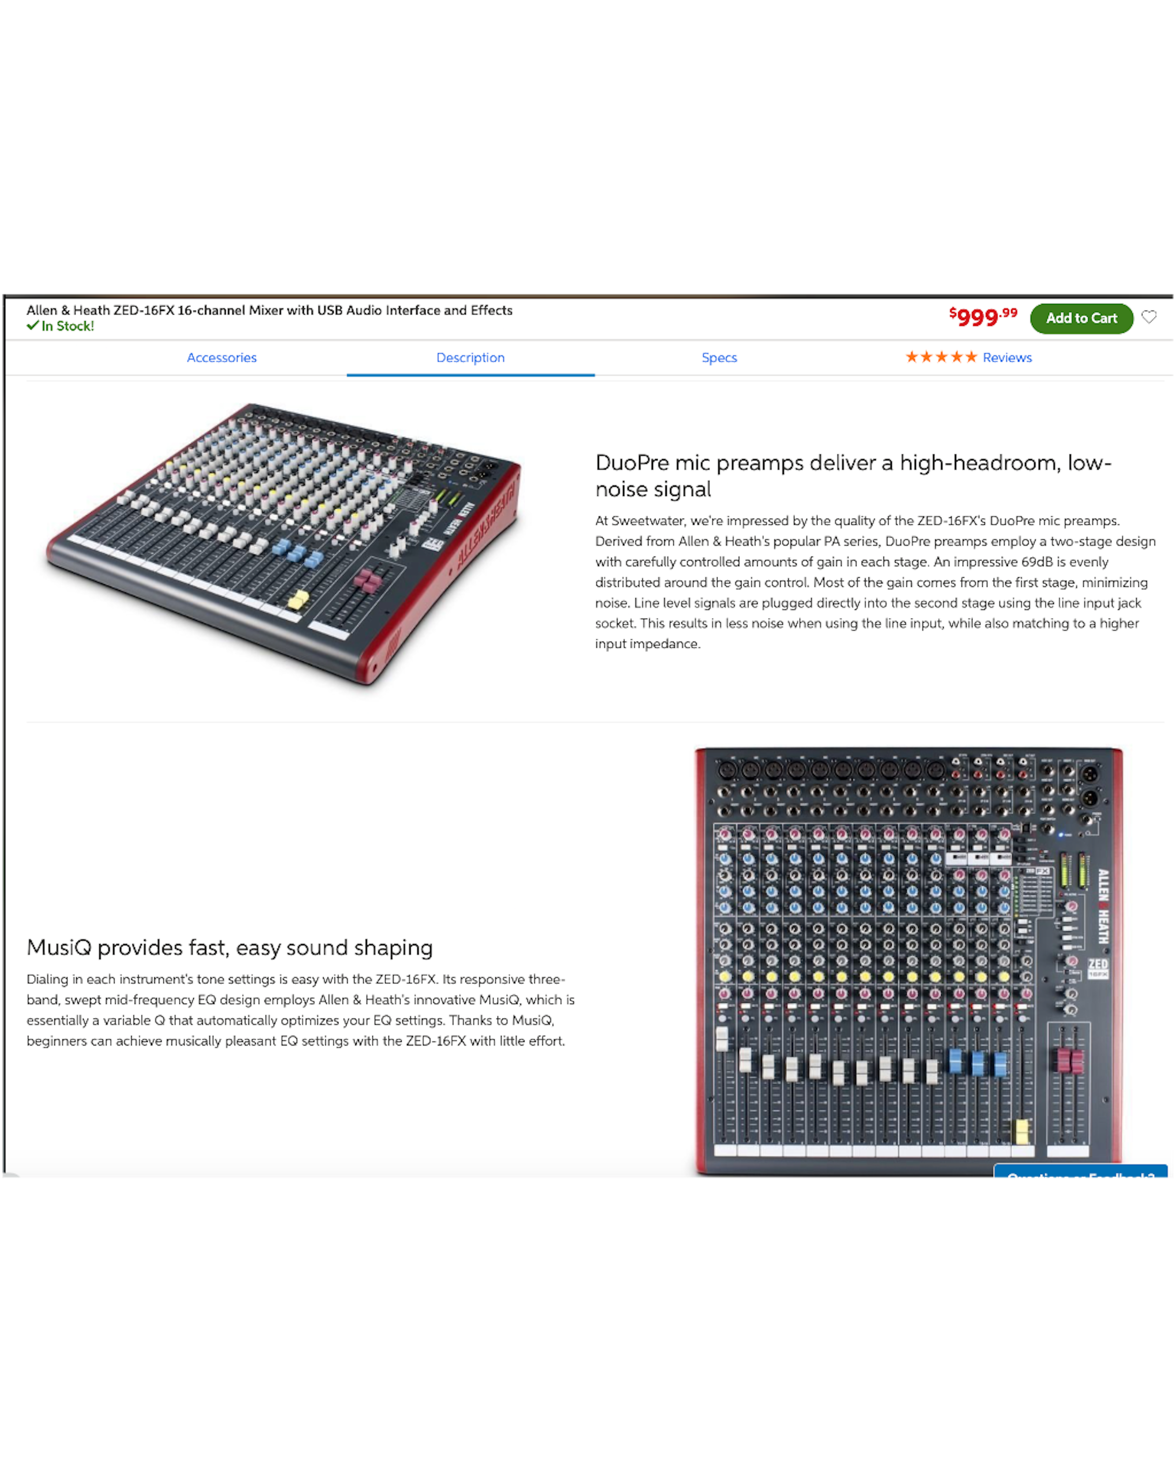Viewport: 1176px width, 1471px height.
Task: Open the Questions or Feedback button
Action: coord(1080,1171)
